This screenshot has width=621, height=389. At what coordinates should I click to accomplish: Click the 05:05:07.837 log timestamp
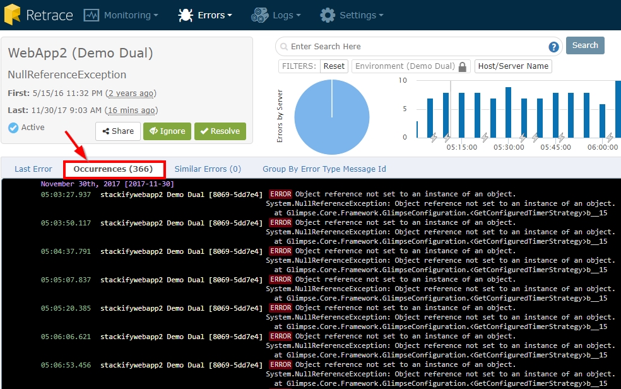[66, 280]
